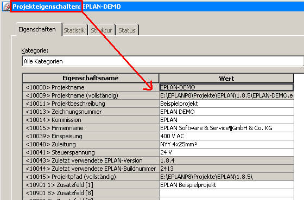
Task: Select the Eigenschaften tab
Action: [37, 29]
